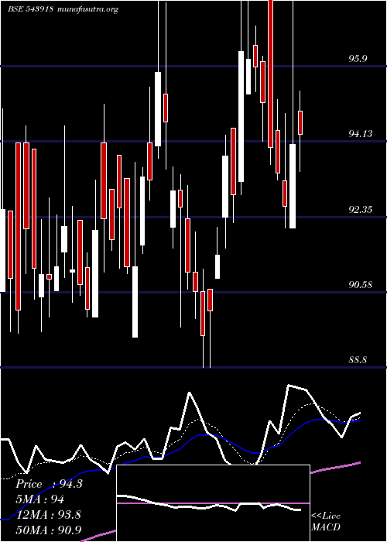The width and height of the screenshot is (387, 542).
Task: Click the 'Price : 94.3' readout
Action: (49, 484)
